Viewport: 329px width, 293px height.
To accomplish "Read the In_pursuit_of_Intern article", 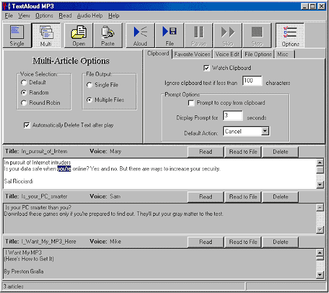I will pyautogui.click(x=205, y=152).
